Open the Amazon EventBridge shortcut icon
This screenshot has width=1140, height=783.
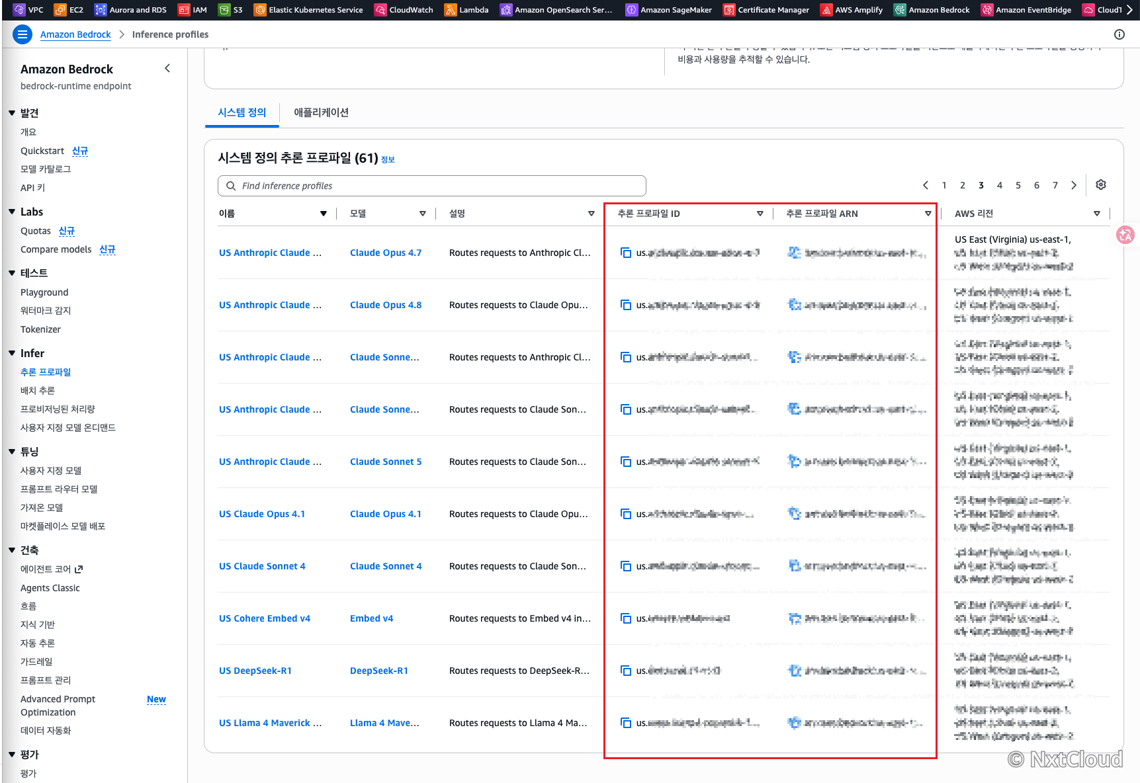coord(987,10)
